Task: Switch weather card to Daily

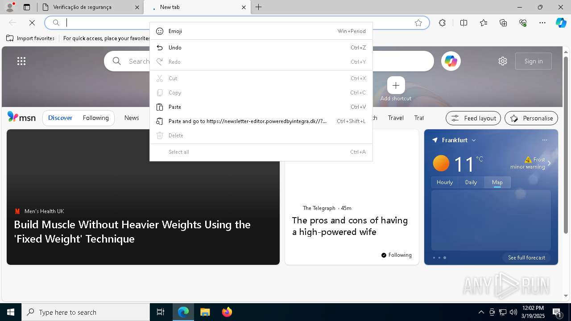Action: click(x=471, y=182)
